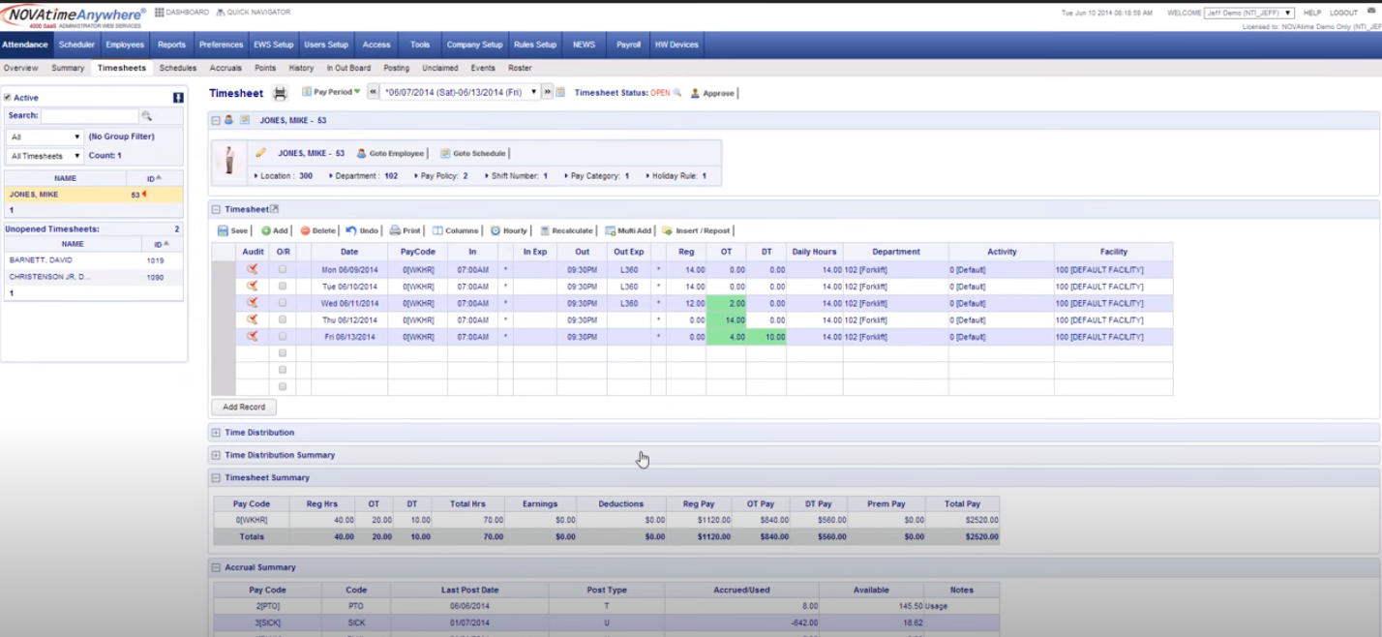Click the pop-out icon beside Timesheet section title

click(x=274, y=209)
